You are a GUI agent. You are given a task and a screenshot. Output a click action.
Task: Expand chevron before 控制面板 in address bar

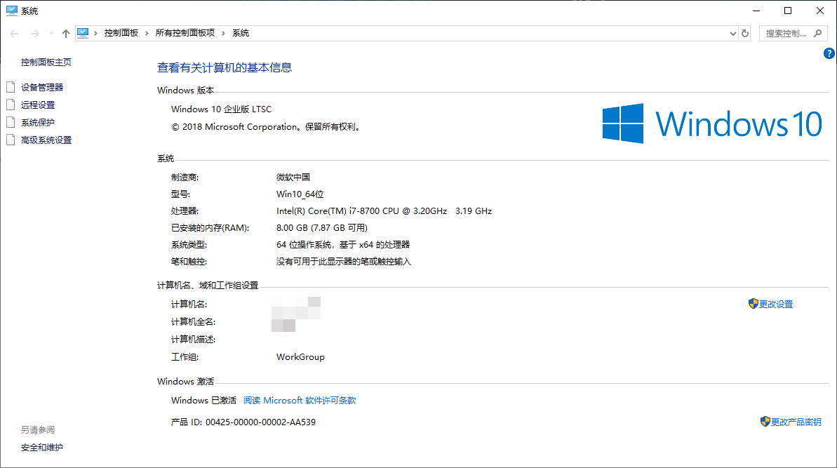(95, 33)
